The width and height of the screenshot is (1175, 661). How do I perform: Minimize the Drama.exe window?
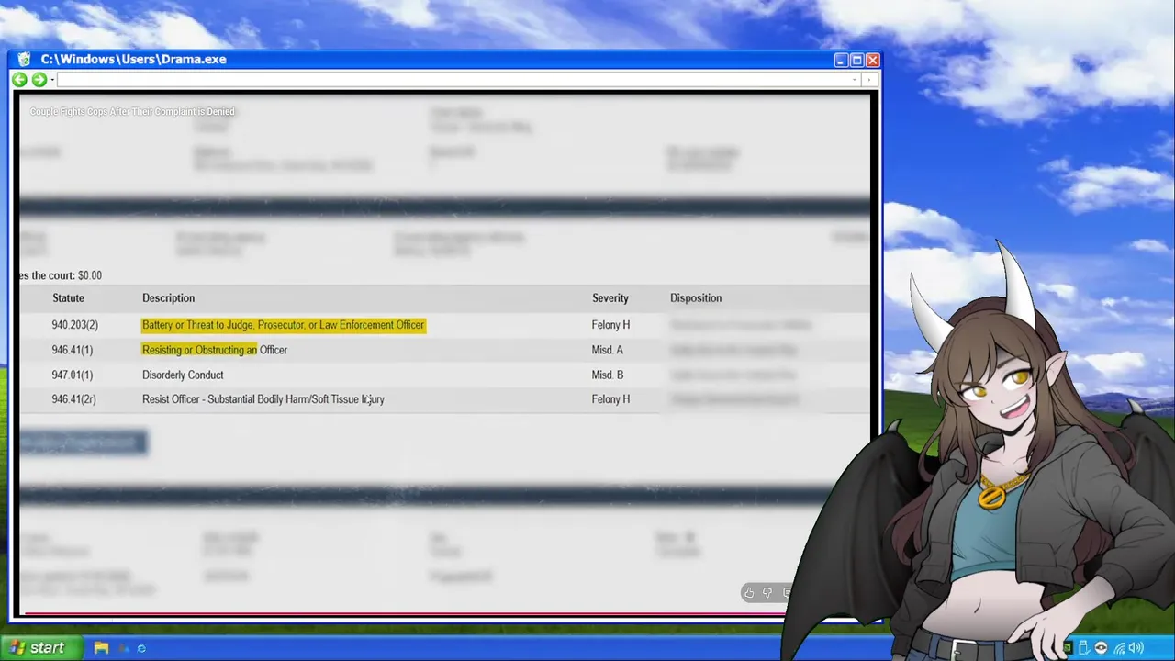click(x=841, y=60)
